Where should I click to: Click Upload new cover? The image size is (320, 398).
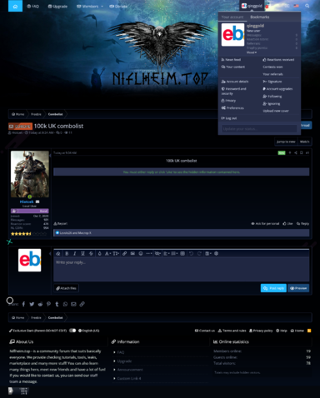(x=276, y=111)
